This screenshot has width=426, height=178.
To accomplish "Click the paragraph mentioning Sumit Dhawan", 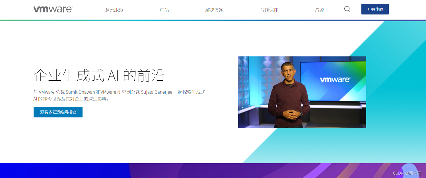I will pyautogui.click(x=120, y=96).
